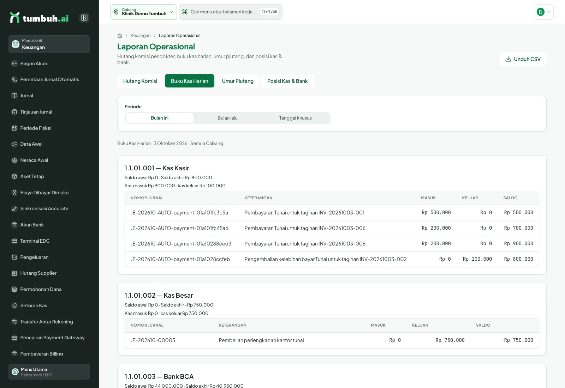Click Pembelian perlengkapan kantor tunai description
Screen dimensions: 565x388
point(261,340)
